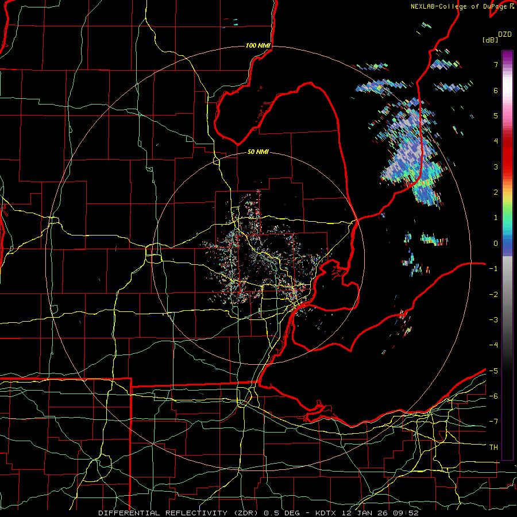
Task: Click the 100 NMI range ring label
Action: (x=258, y=45)
